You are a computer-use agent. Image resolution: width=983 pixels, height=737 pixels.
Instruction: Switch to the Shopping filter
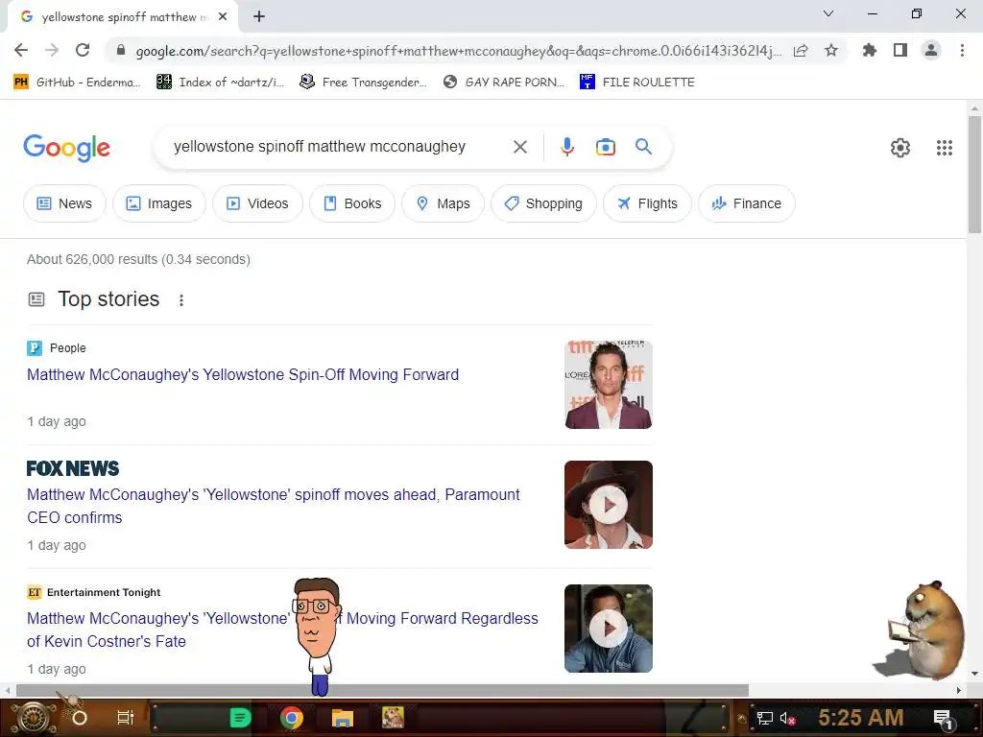543,203
